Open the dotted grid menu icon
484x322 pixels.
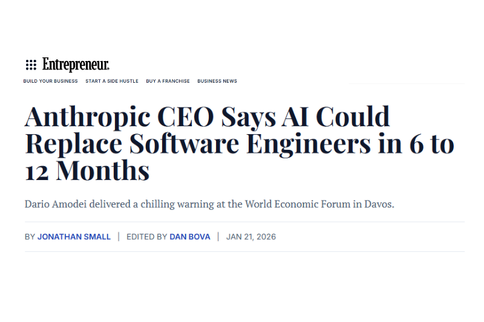click(31, 65)
